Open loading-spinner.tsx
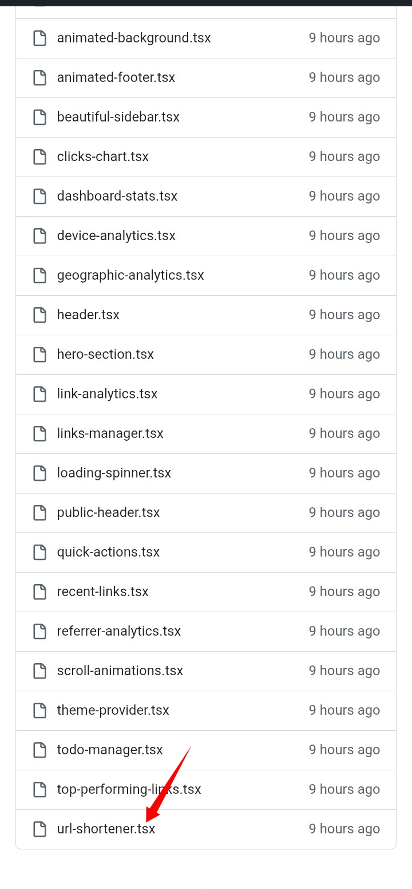 coord(114,473)
